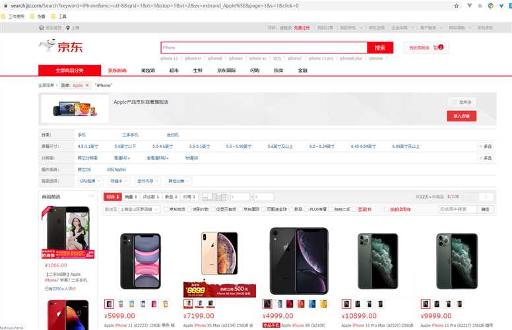Screen dimensions: 512x330
Task: Sort results by 销量
Action: tap(131, 197)
